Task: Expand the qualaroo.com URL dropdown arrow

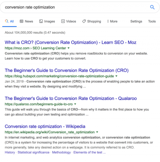Action: click(x=75, y=104)
